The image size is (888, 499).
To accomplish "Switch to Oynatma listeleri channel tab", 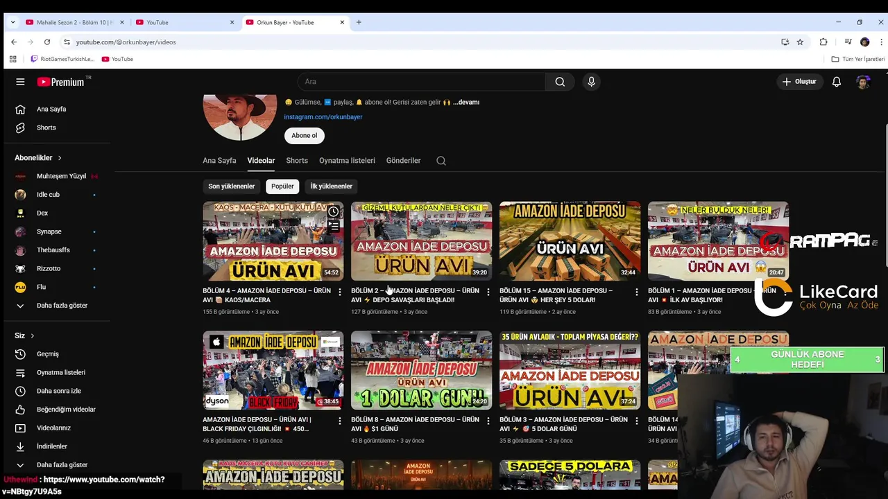I will (347, 161).
